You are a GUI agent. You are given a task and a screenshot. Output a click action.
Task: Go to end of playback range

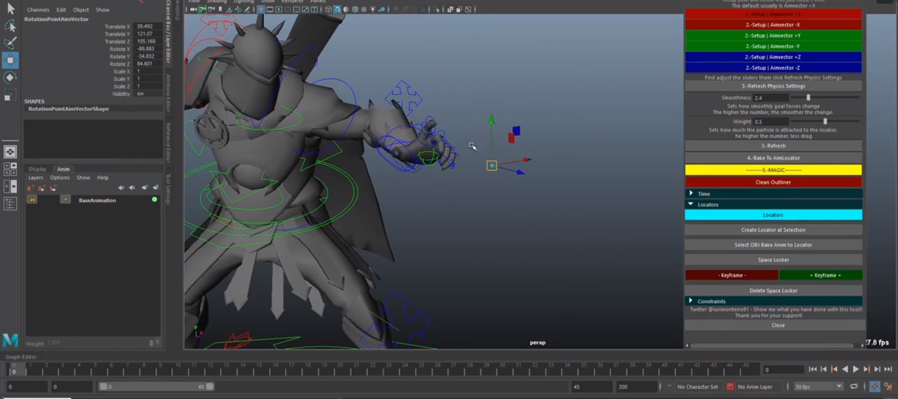tap(888, 369)
